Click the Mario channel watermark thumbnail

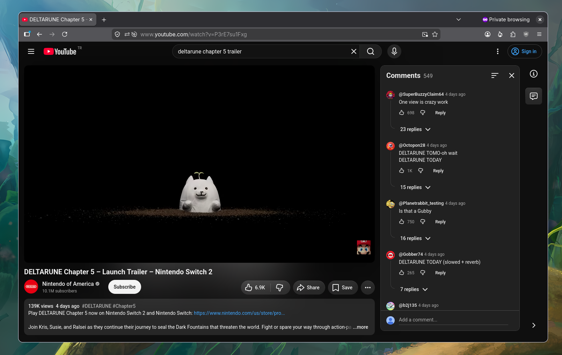[364, 247]
